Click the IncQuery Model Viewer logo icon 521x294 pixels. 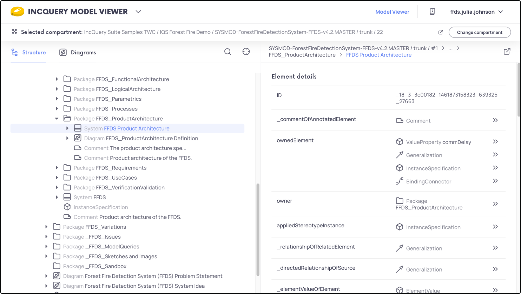click(17, 12)
